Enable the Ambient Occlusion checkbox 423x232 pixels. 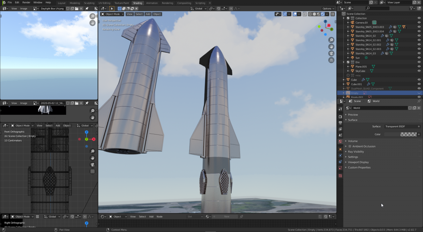[350, 146]
